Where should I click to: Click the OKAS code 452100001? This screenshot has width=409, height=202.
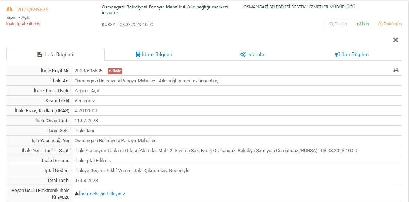[x=86, y=110]
